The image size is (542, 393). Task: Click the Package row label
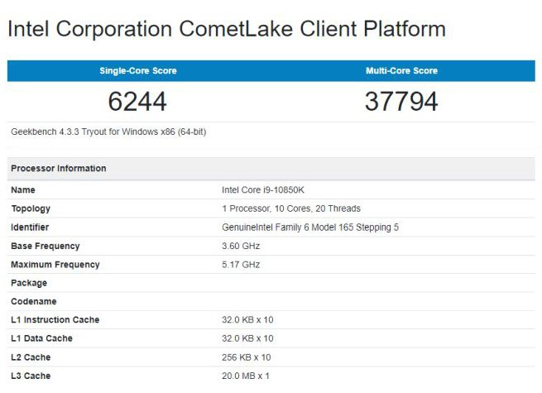coord(29,283)
